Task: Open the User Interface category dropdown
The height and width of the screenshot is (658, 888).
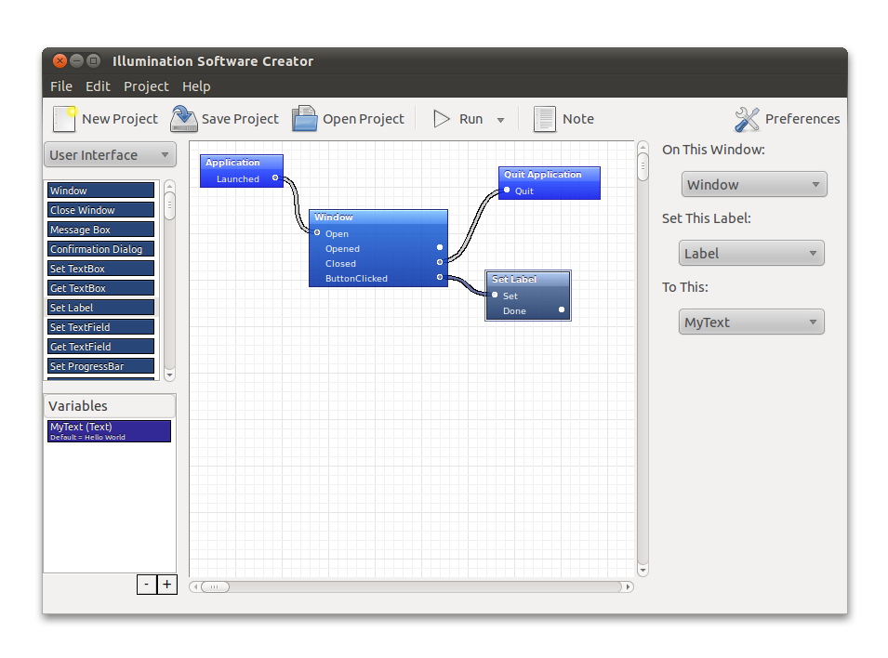Action: pyautogui.click(x=110, y=154)
